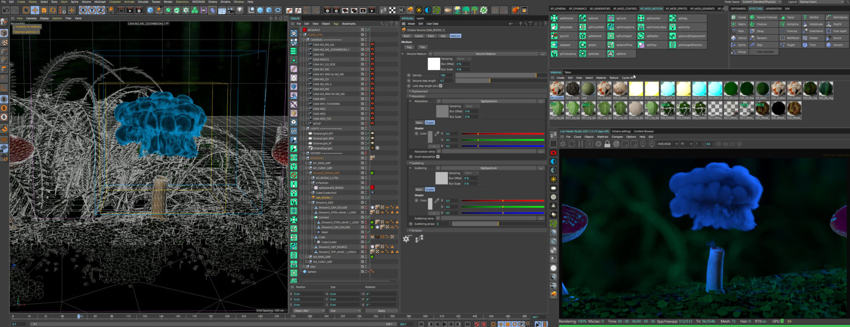
Task: Toggle enable checkmark on OctaneLight_KEY
Action: tap(368, 133)
